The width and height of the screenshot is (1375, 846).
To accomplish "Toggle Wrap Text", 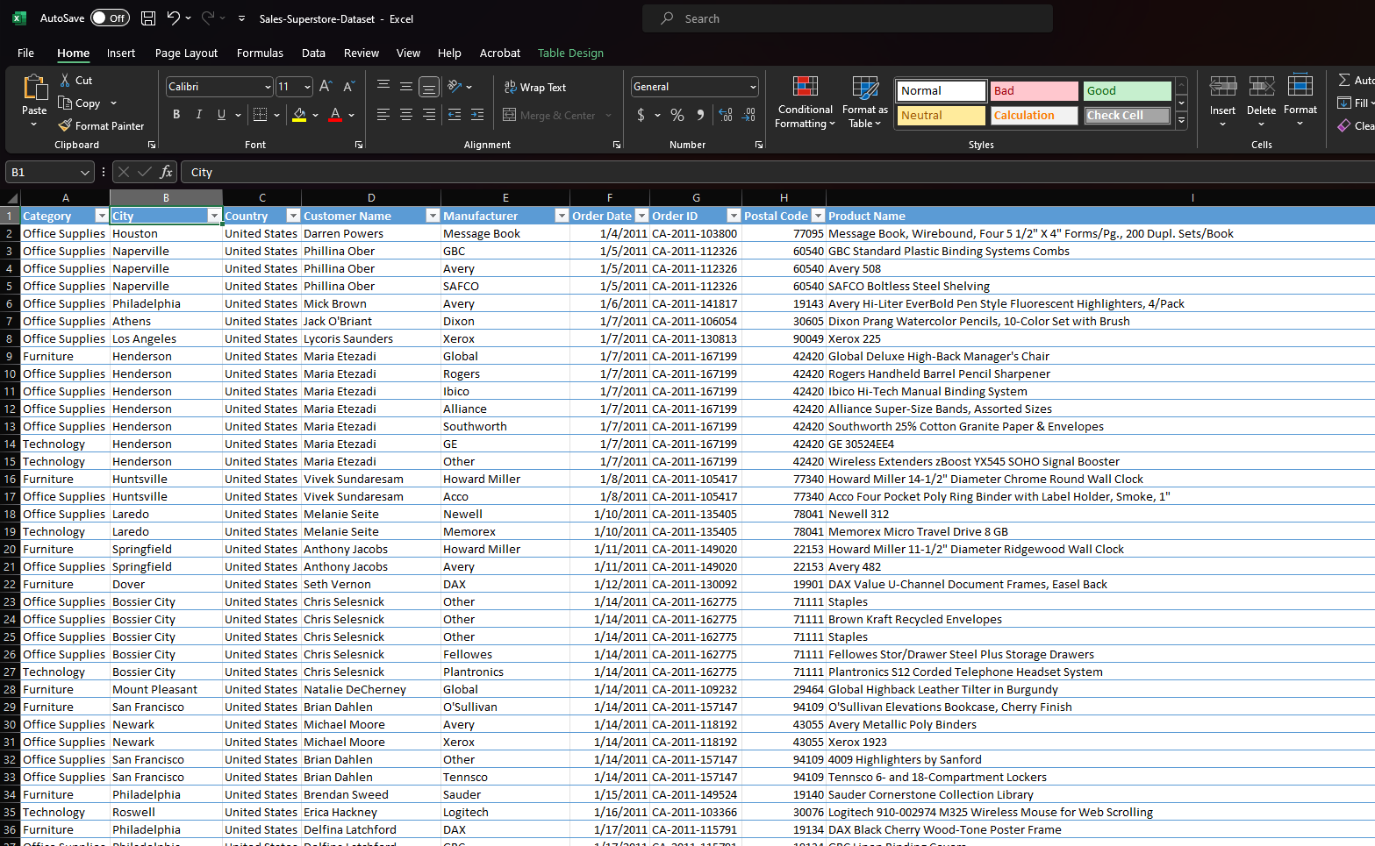I will (535, 87).
